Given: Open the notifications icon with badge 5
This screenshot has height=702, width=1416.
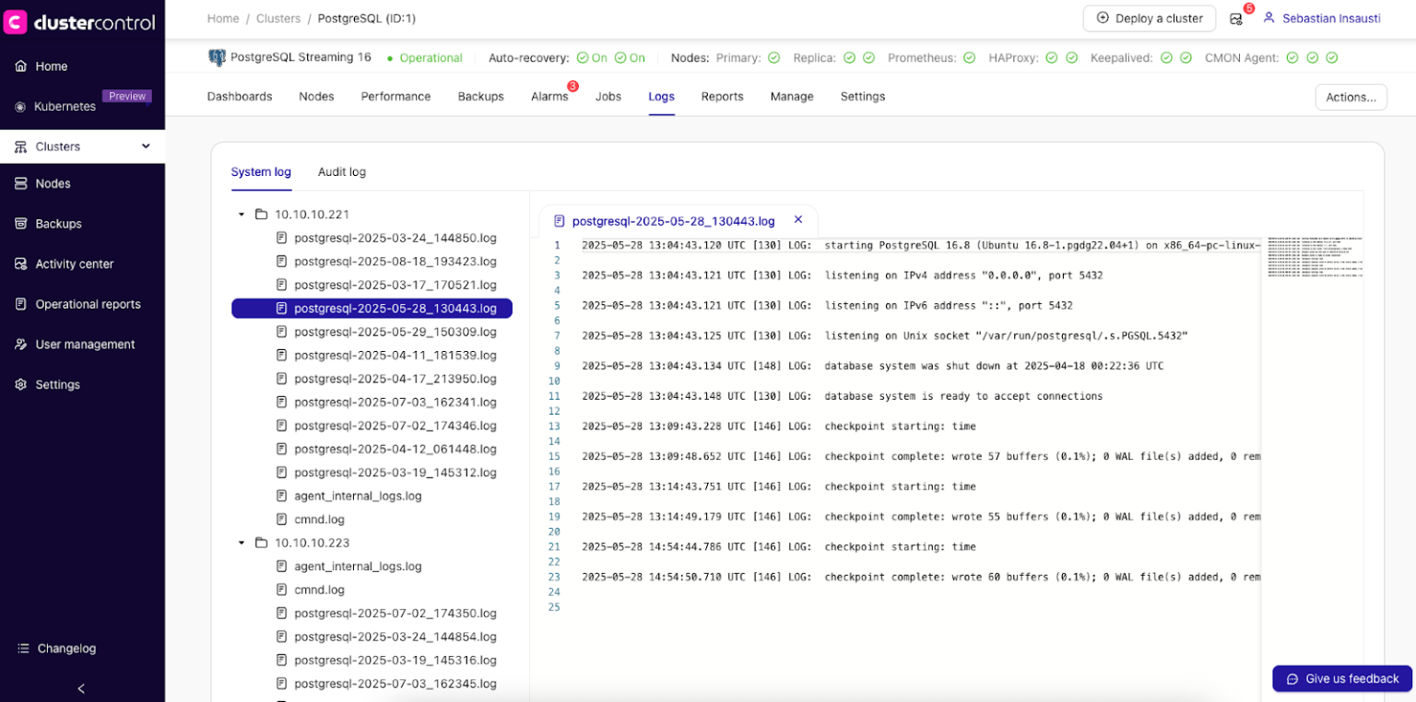Looking at the screenshot, I should 1237,20.
